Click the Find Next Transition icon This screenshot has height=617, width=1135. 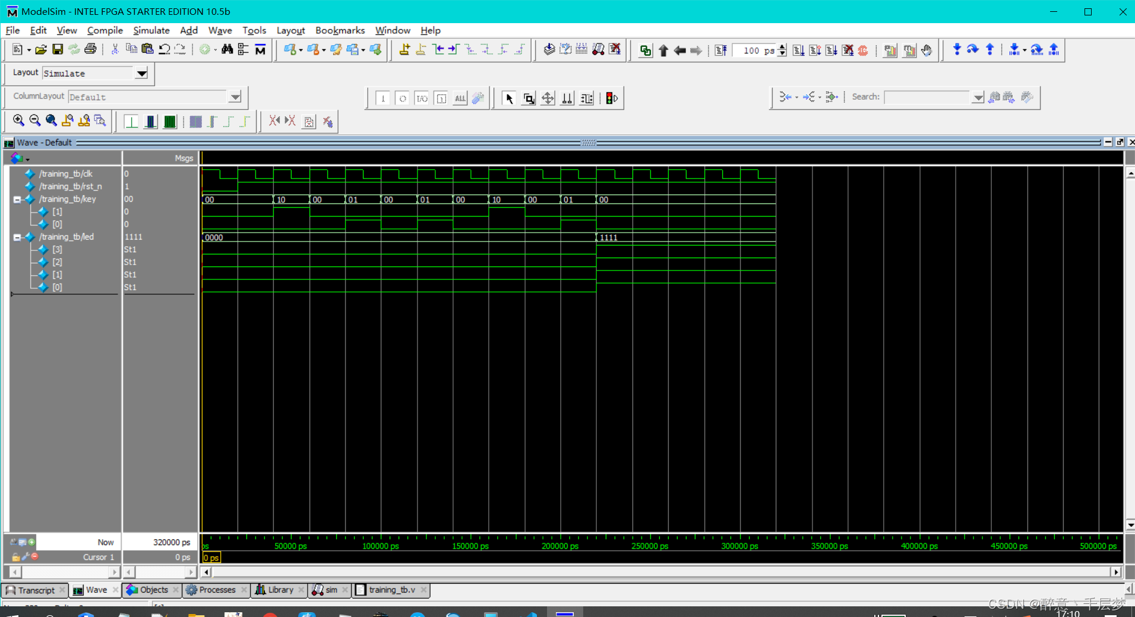click(454, 50)
